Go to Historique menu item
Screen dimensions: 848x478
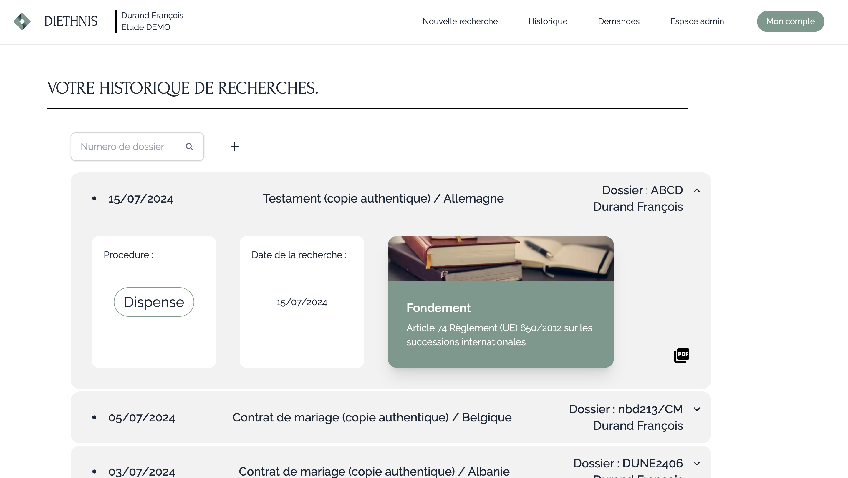tap(548, 21)
